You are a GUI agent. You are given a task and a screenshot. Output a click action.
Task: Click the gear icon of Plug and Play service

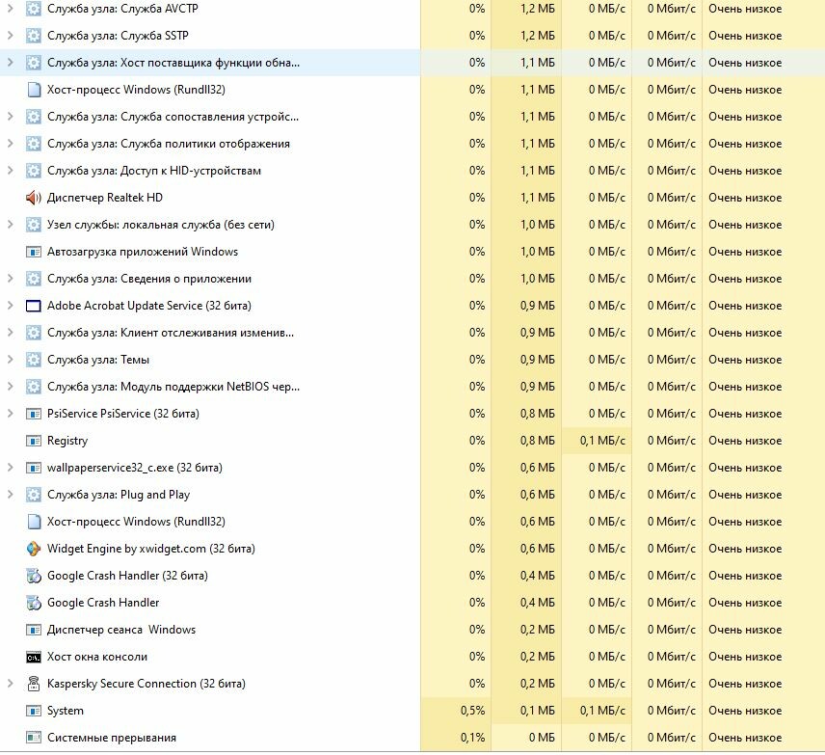coord(33,495)
